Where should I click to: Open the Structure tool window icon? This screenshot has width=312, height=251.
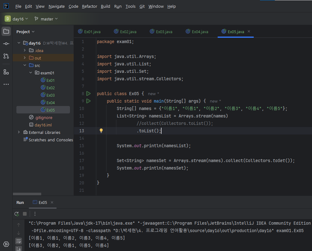click(x=6, y=72)
